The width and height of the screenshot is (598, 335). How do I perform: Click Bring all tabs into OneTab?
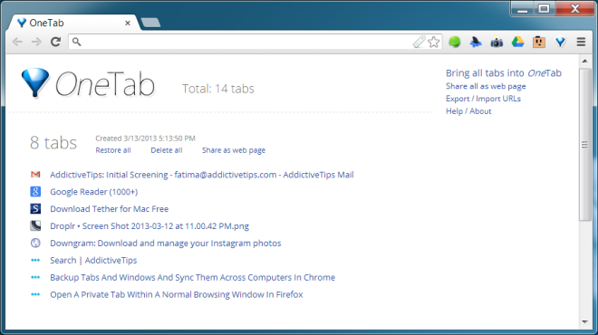tap(504, 72)
